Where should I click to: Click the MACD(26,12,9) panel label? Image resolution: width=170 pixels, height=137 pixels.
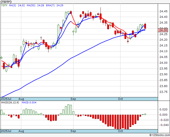coord(10,103)
